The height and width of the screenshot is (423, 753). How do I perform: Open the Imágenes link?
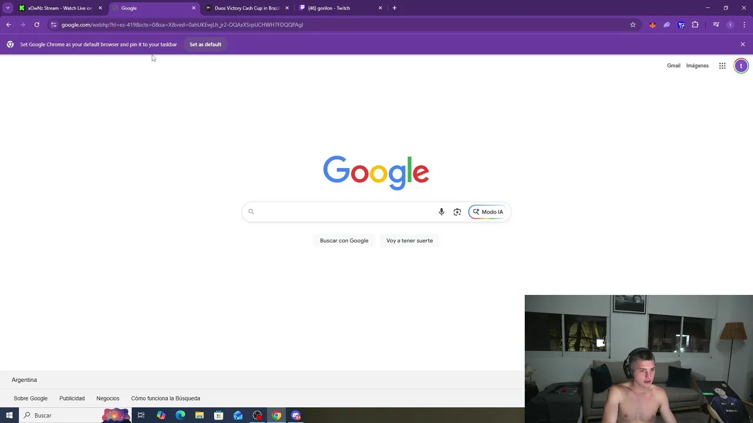[x=697, y=66]
